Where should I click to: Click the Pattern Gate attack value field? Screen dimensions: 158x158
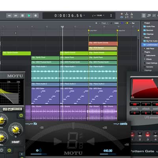(146, 104)
